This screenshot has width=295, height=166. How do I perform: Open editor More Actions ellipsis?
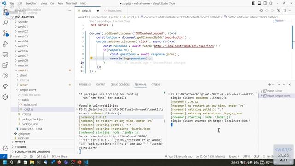[290, 11]
